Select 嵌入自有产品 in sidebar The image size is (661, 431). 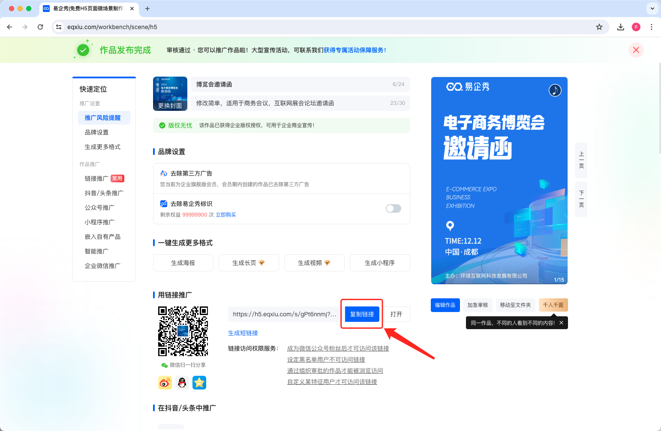(103, 237)
